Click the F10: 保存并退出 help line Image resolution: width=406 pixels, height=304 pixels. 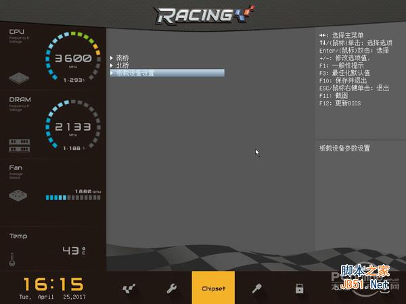[x=343, y=80]
